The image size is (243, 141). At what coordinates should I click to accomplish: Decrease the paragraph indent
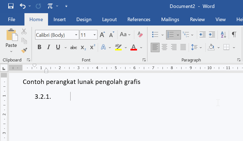click(x=202, y=35)
